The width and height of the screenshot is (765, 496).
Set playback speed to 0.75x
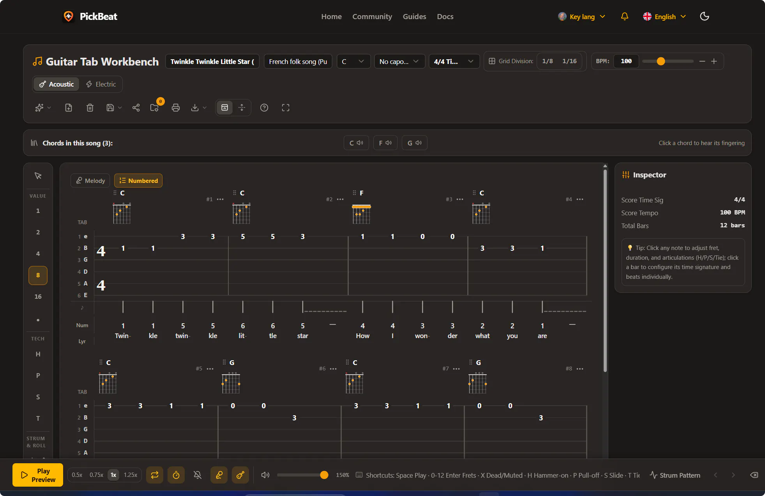(96, 475)
